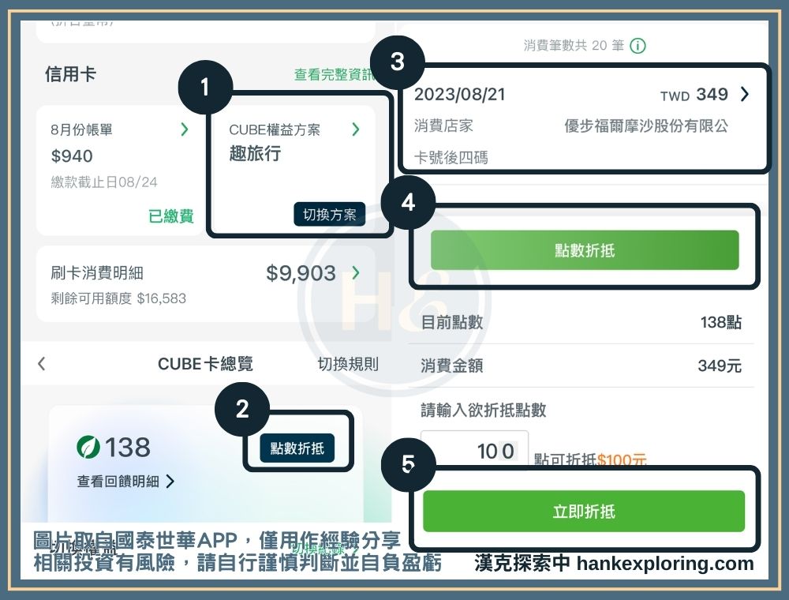
Task: Click the CUBE卡總覽 page title
Action: 205,364
